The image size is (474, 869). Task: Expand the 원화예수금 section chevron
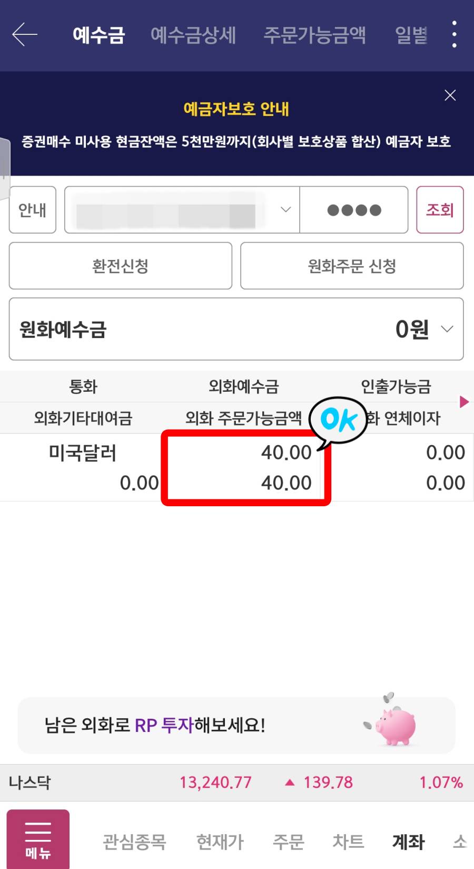coord(447,329)
